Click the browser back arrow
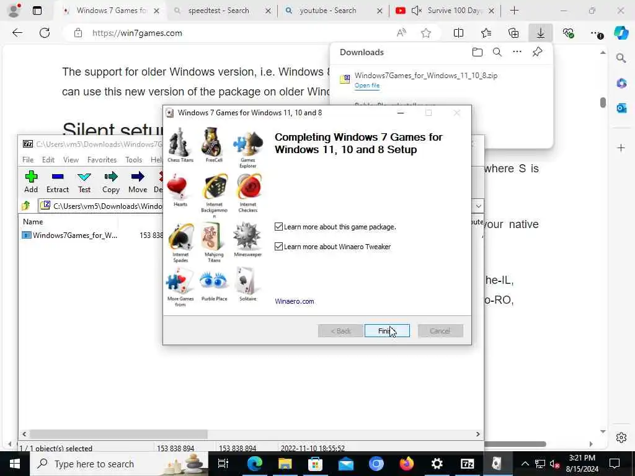635x476 pixels. point(17,33)
